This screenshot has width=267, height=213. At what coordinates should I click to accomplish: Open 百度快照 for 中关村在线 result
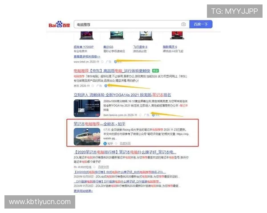click(104, 167)
